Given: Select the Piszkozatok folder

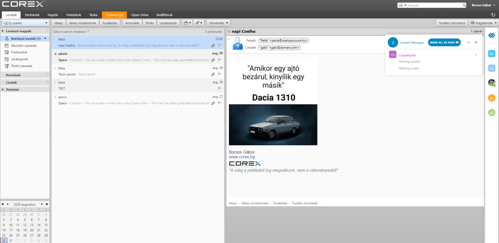Looking at the screenshot, I should 19,52.
